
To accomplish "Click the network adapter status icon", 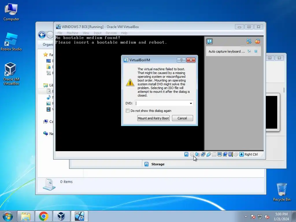I will [203, 154].
